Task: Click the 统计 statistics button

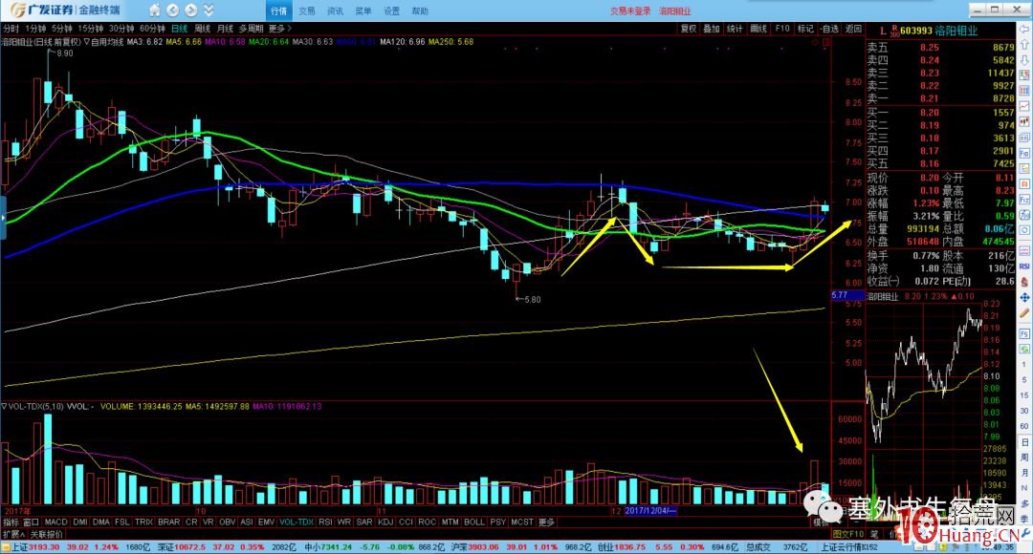Action: [735, 29]
